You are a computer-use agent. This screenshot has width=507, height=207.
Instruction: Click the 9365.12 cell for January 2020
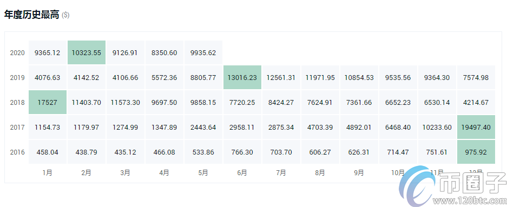[48, 52]
